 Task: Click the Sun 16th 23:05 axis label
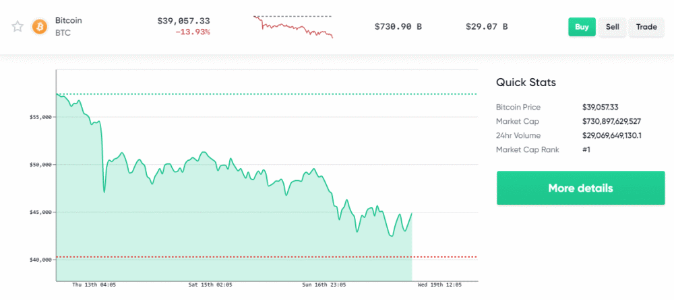[x=324, y=285]
